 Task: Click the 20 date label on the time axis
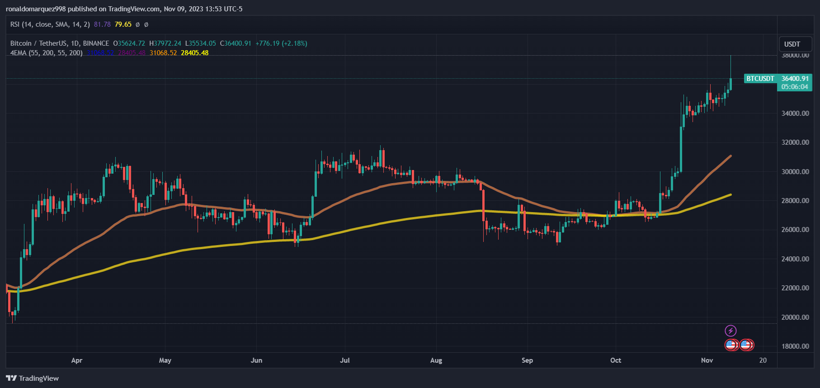(x=763, y=360)
